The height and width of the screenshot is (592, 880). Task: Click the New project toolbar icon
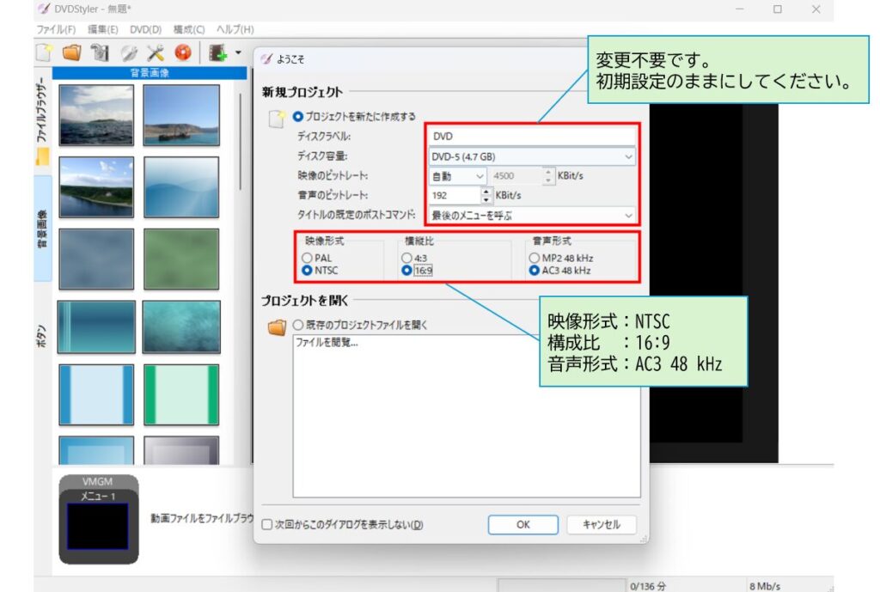pyautogui.click(x=44, y=52)
